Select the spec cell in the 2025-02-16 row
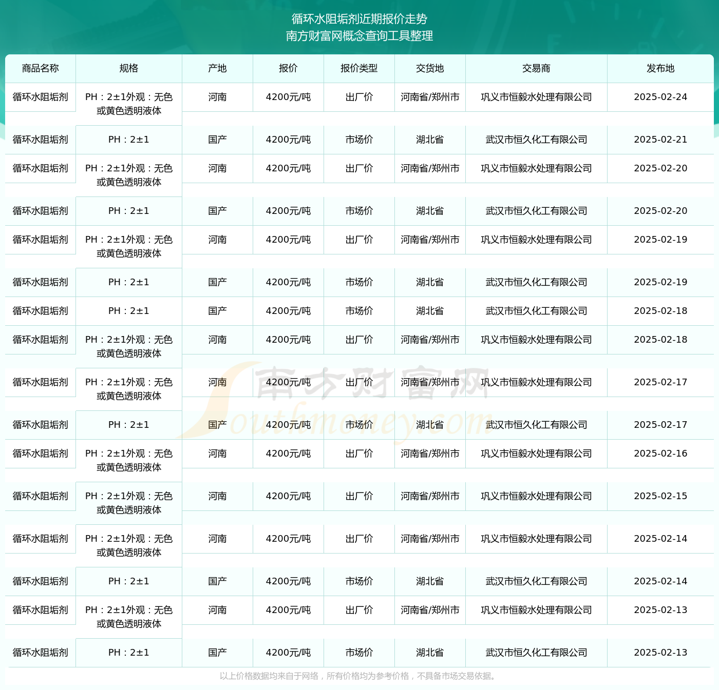 129,460
